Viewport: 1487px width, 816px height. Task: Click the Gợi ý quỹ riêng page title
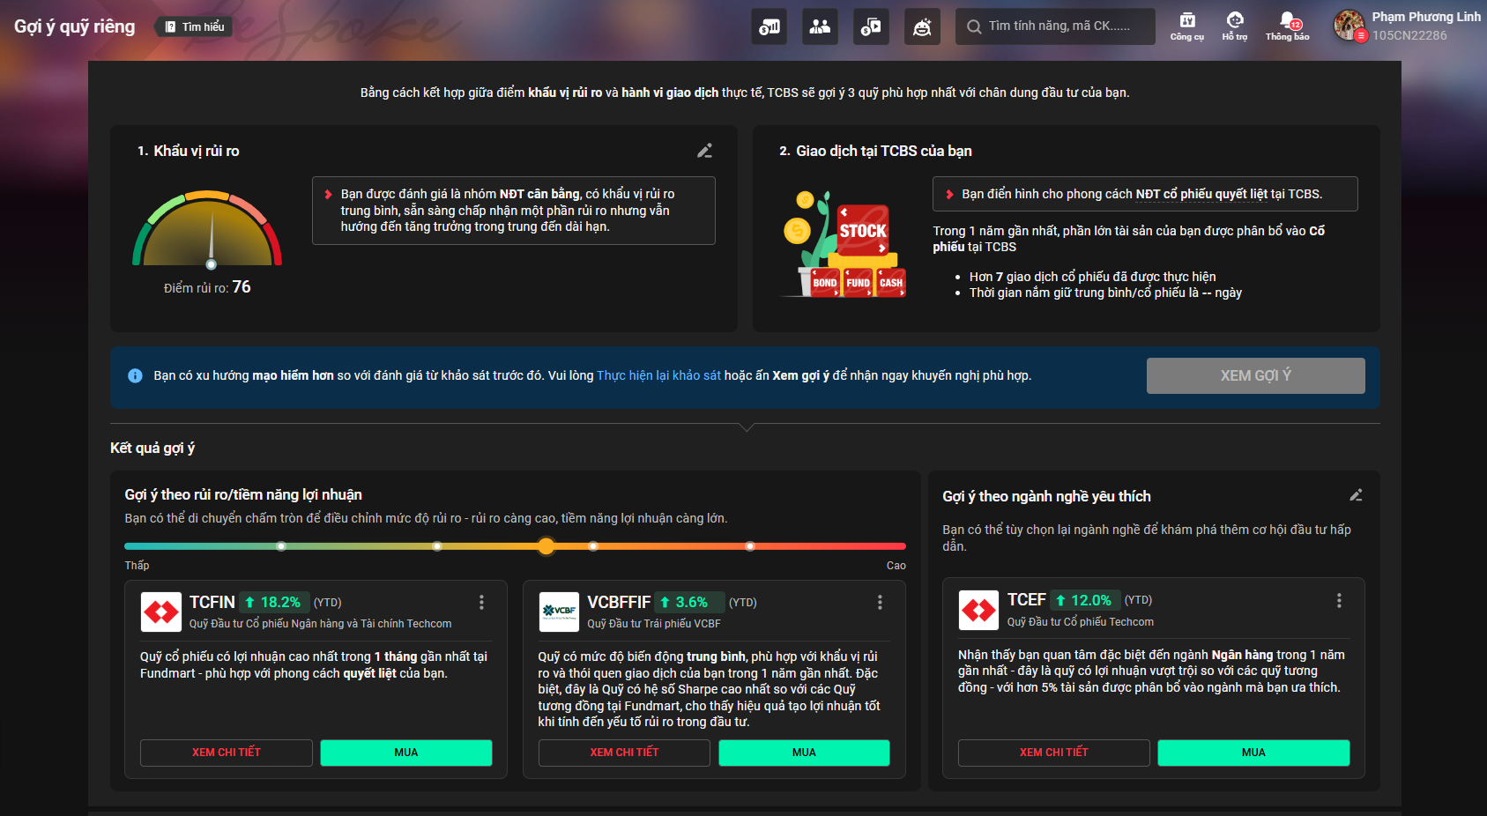[75, 26]
